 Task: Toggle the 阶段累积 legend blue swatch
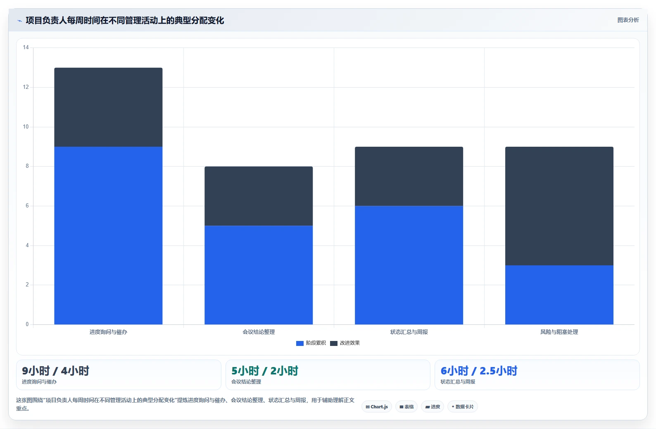click(300, 343)
